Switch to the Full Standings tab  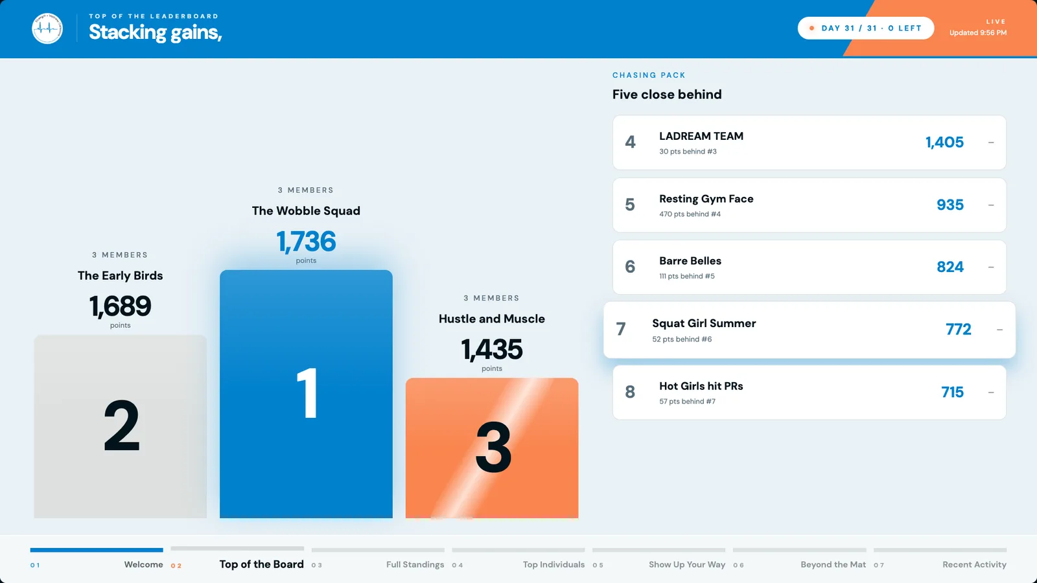(x=378, y=560)
